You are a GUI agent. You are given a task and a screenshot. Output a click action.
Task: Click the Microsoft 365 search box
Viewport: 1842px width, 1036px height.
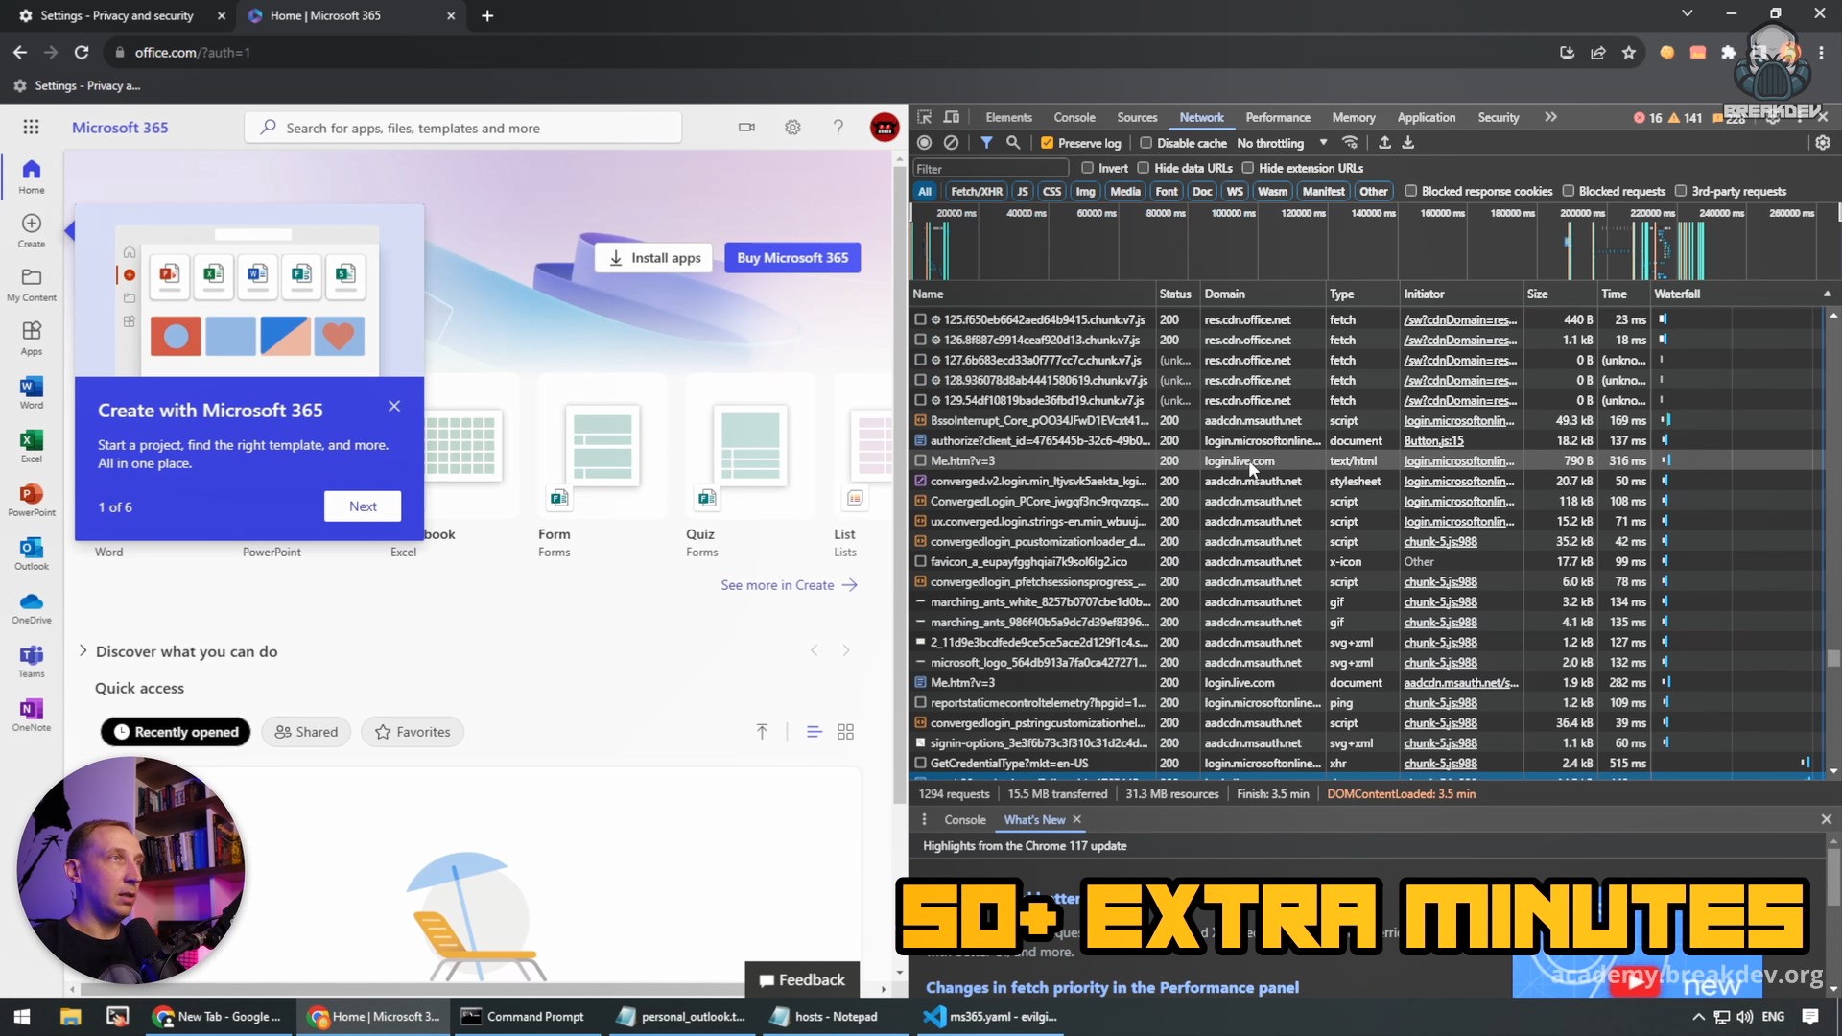[x=462, y=128]
